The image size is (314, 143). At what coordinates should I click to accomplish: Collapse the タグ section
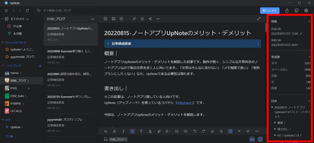pyautogui.click(x=3, y=120)
